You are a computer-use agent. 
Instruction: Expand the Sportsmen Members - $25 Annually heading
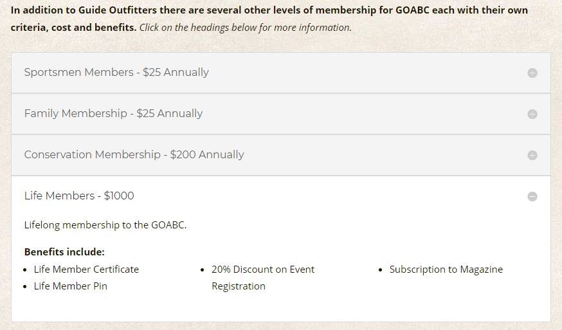tap(116, 73)
